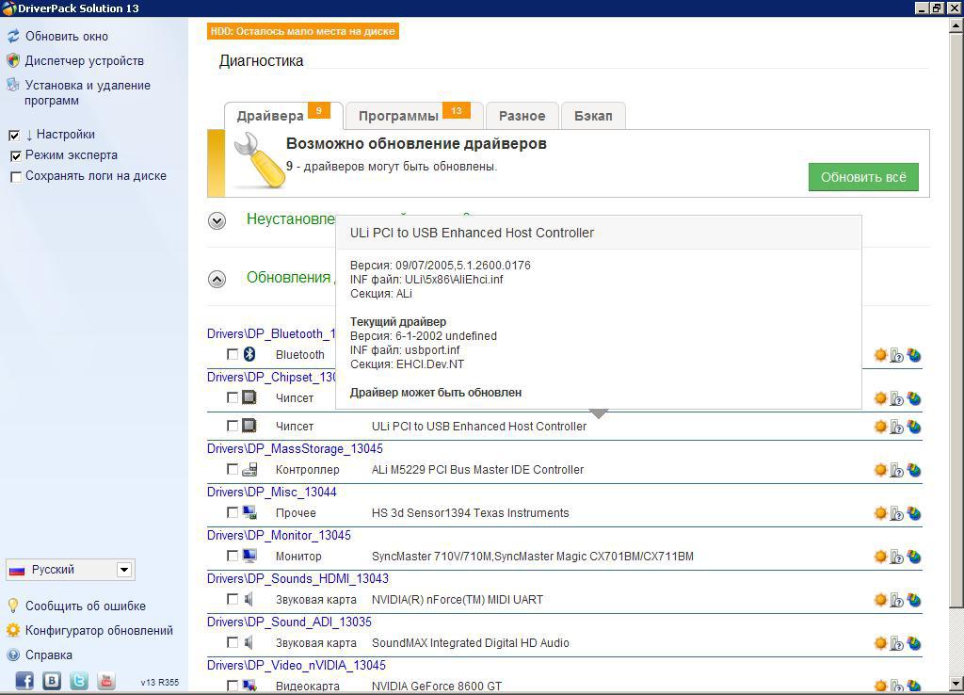This screenshot has width=964, height=695.
Task: Click the Обновить окно refresh icon
Action: (13, 37)
